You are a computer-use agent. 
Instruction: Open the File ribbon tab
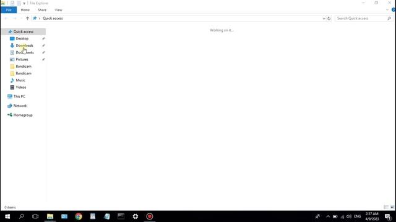(x=9, y=10)
